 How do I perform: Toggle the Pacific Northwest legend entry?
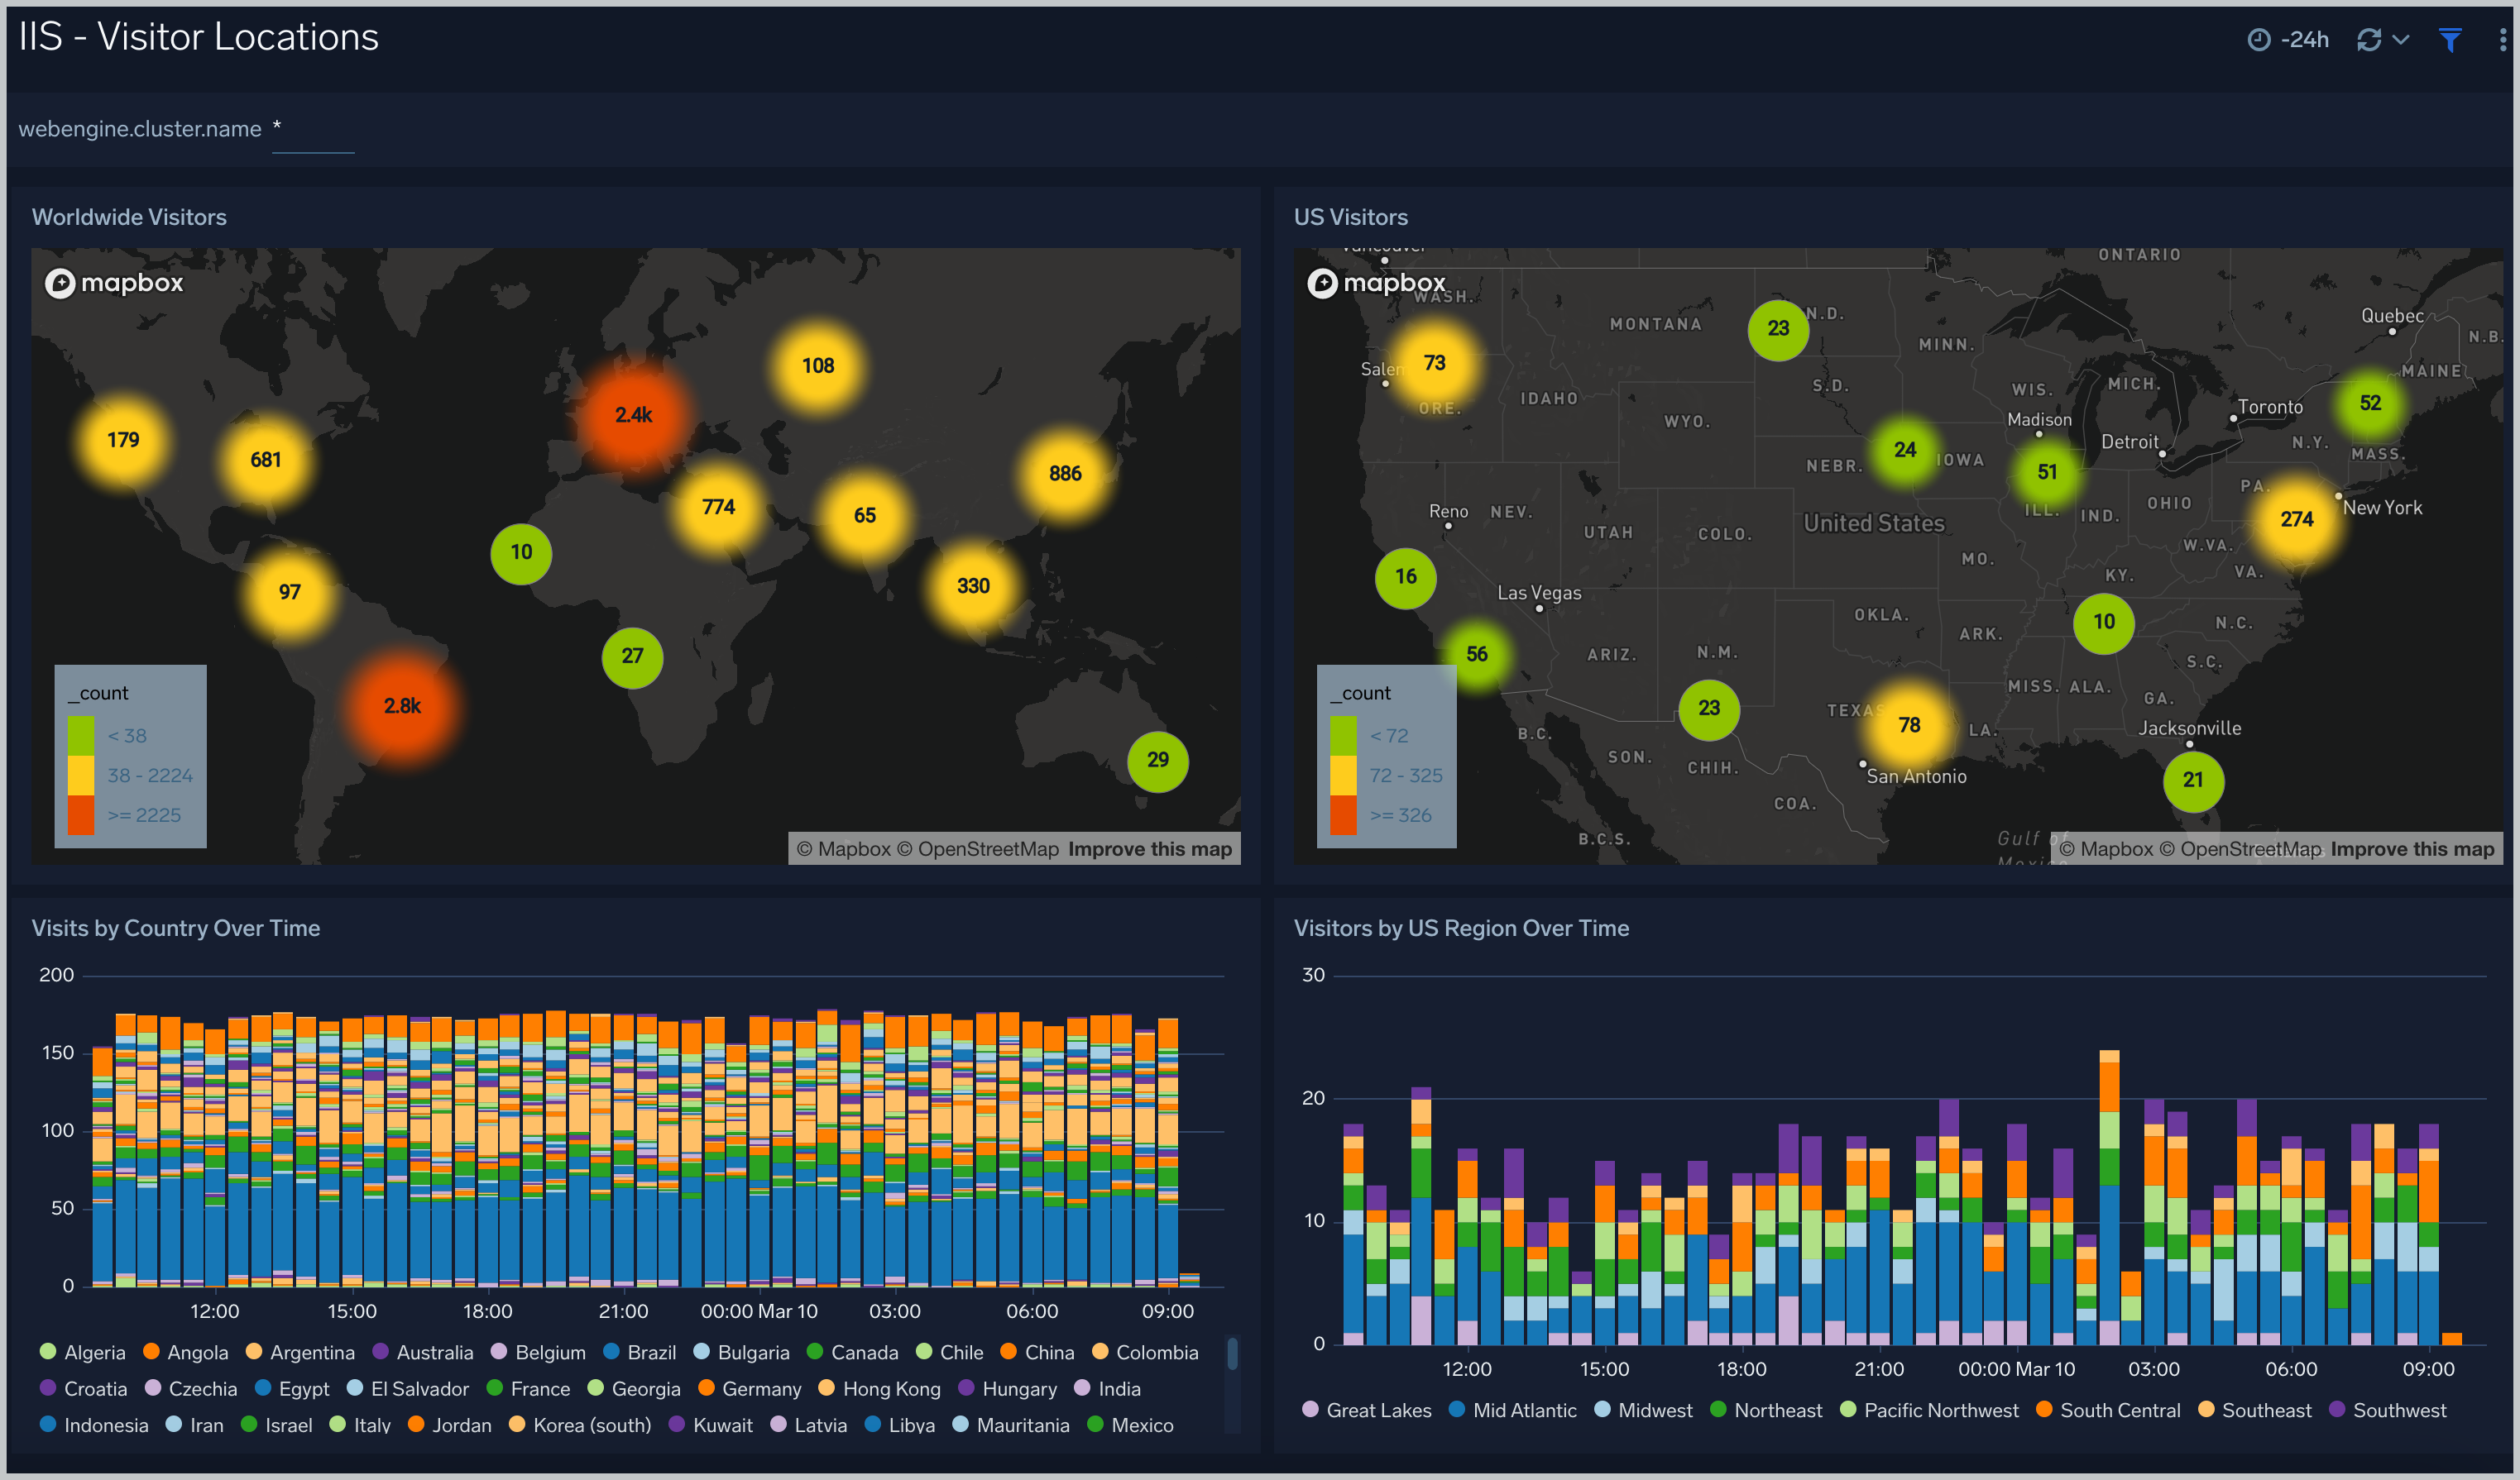tap(1929, 1410)
